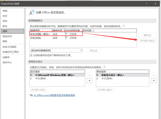Click 已安装 status for 英语(美国)
161x119 pixels.
pyautogui.click(x=73, y=38)
